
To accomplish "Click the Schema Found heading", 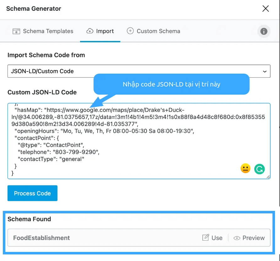I will [29, 219].
